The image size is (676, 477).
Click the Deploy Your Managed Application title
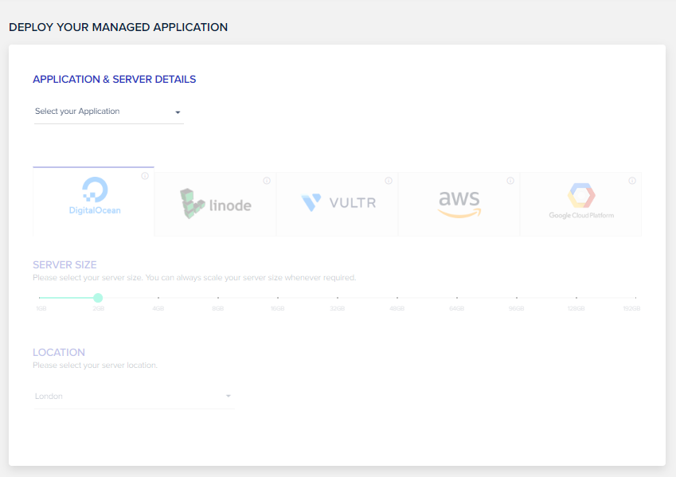pos(118,27)
